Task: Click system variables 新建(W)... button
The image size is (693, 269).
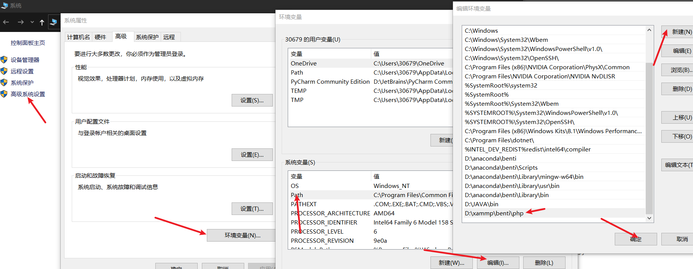Action: 451,263
